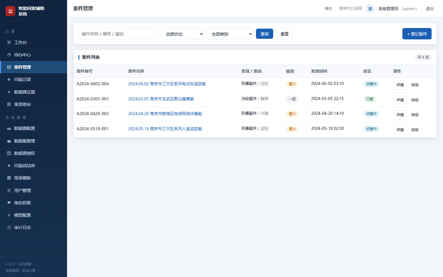Click the 用户管理 lines icon
443x277 pixels.
click(9, 191)
